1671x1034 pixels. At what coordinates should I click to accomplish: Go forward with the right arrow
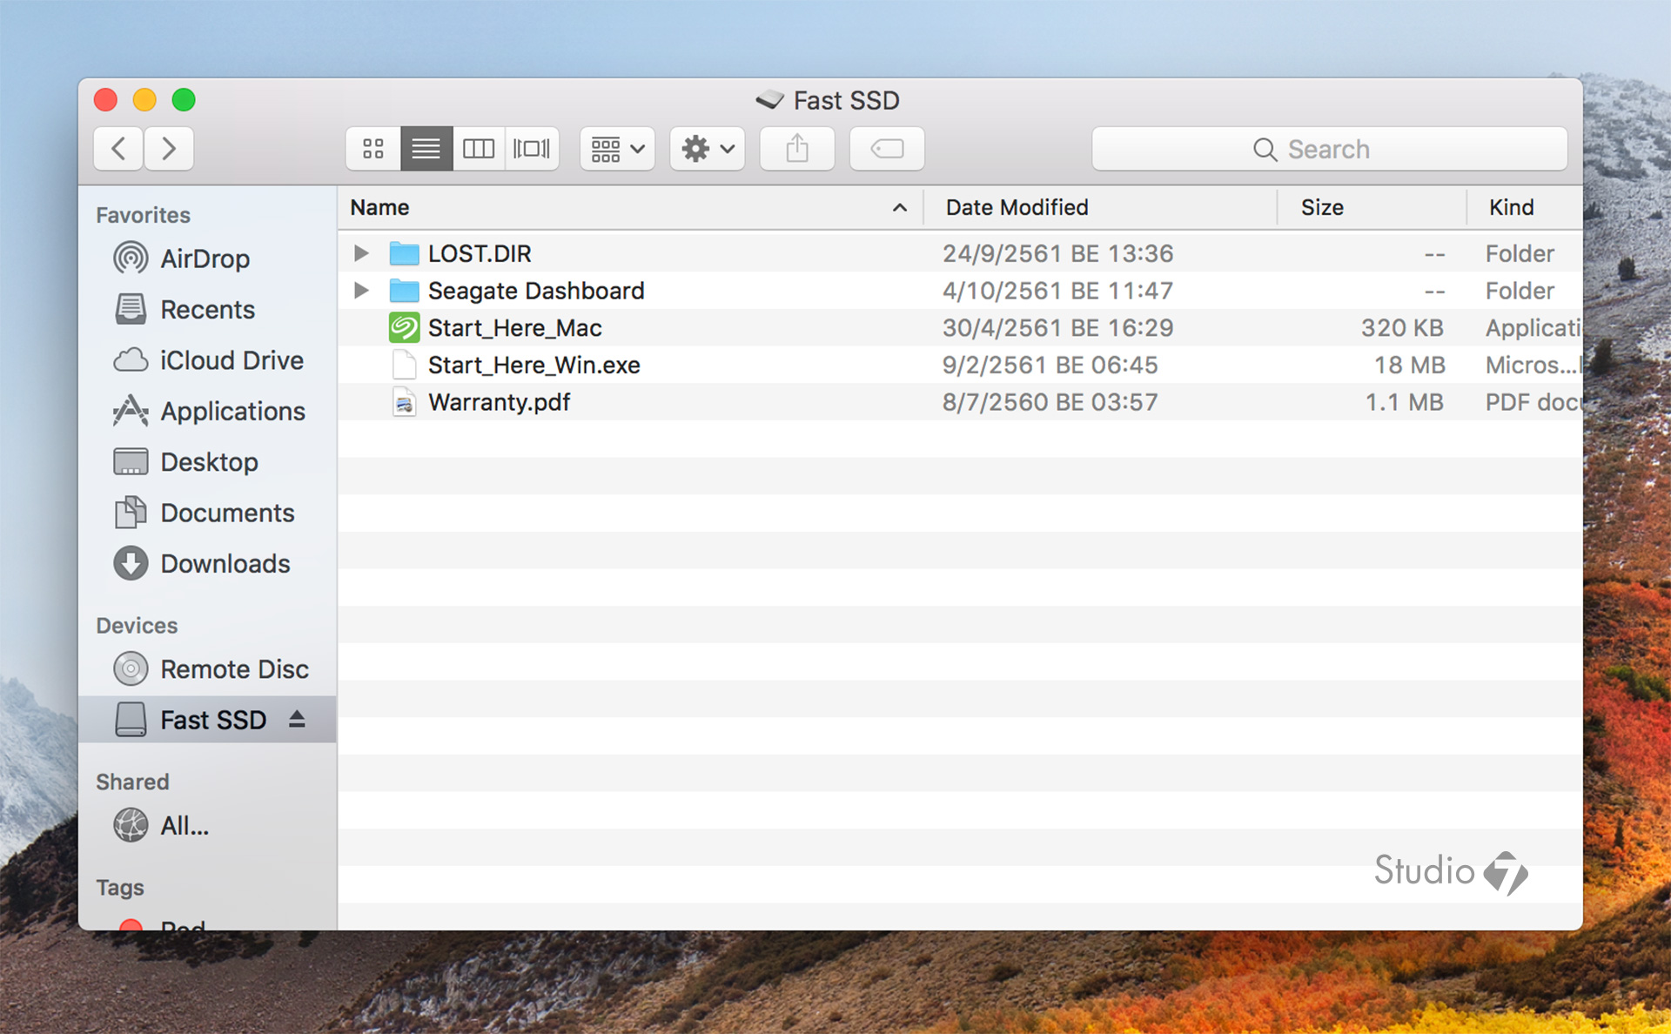[169, 149]
